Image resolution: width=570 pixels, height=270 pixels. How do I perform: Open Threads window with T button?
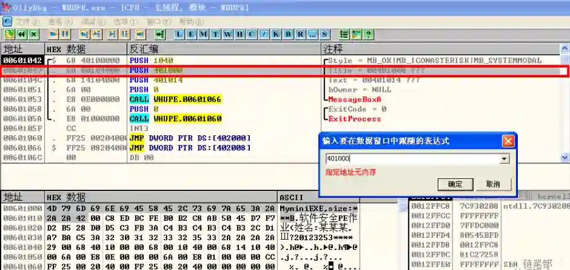[216, 34]
